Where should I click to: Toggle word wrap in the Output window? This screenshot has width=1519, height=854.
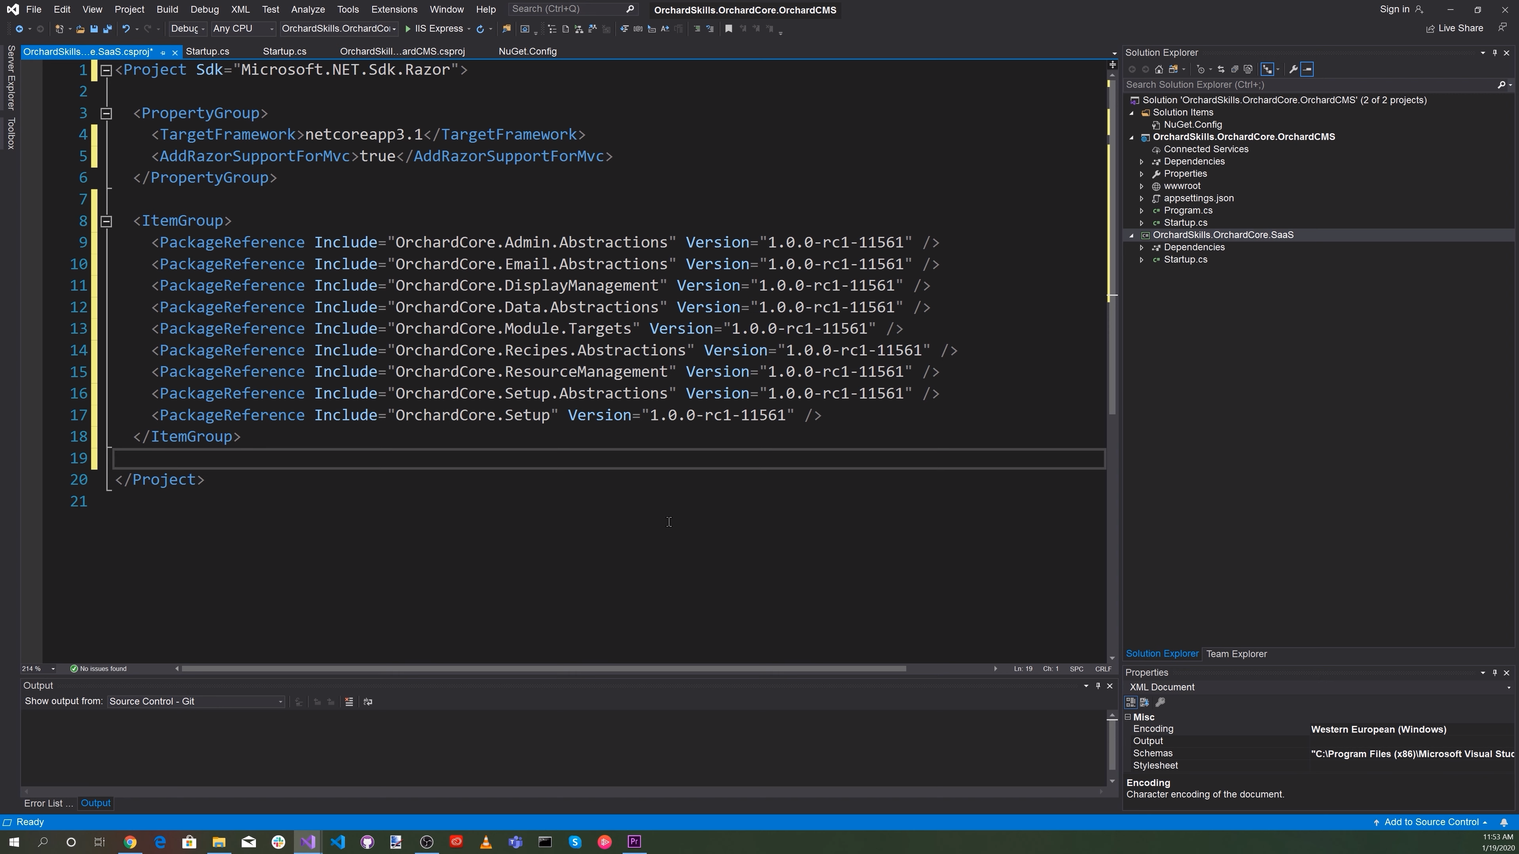click(x=368, y=701)
